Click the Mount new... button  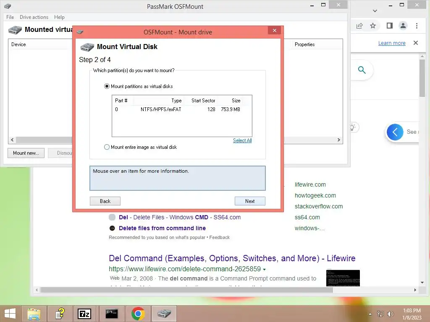click(26, 153)
